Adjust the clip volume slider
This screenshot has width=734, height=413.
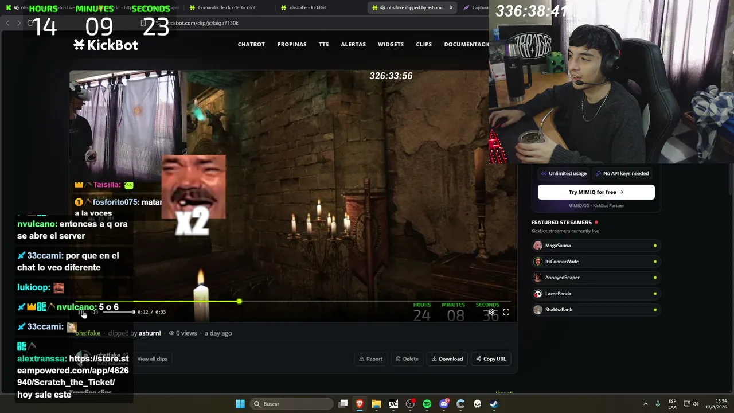tap(118, 312)
